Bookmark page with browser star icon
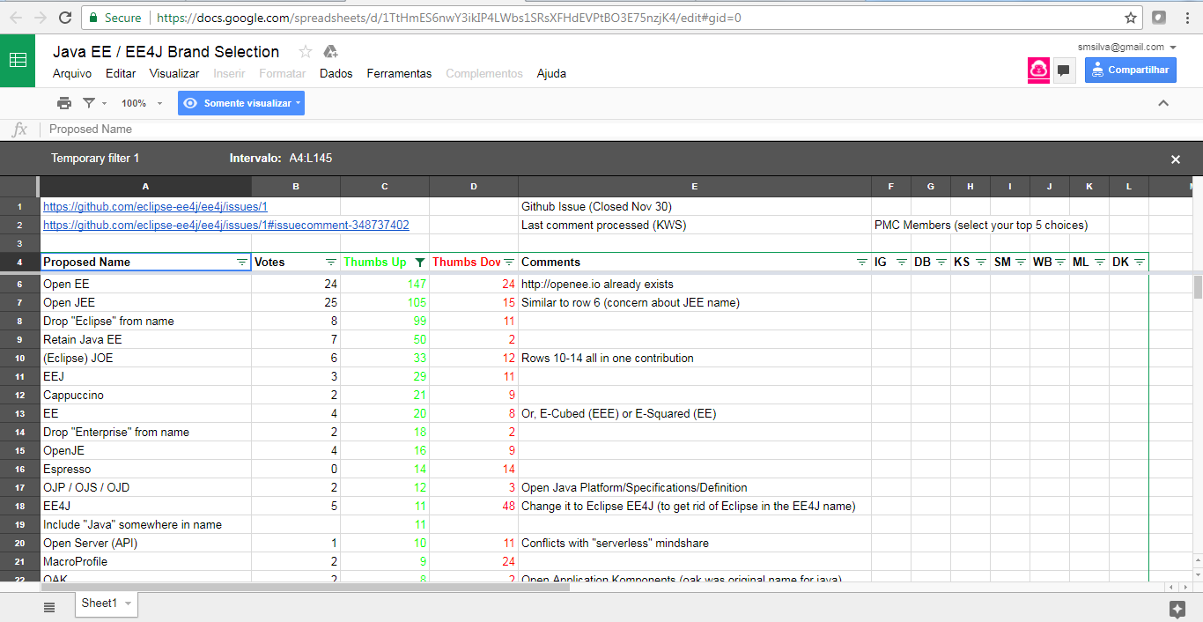The width and height of the screenshot is (1203, 622). 1131,18
